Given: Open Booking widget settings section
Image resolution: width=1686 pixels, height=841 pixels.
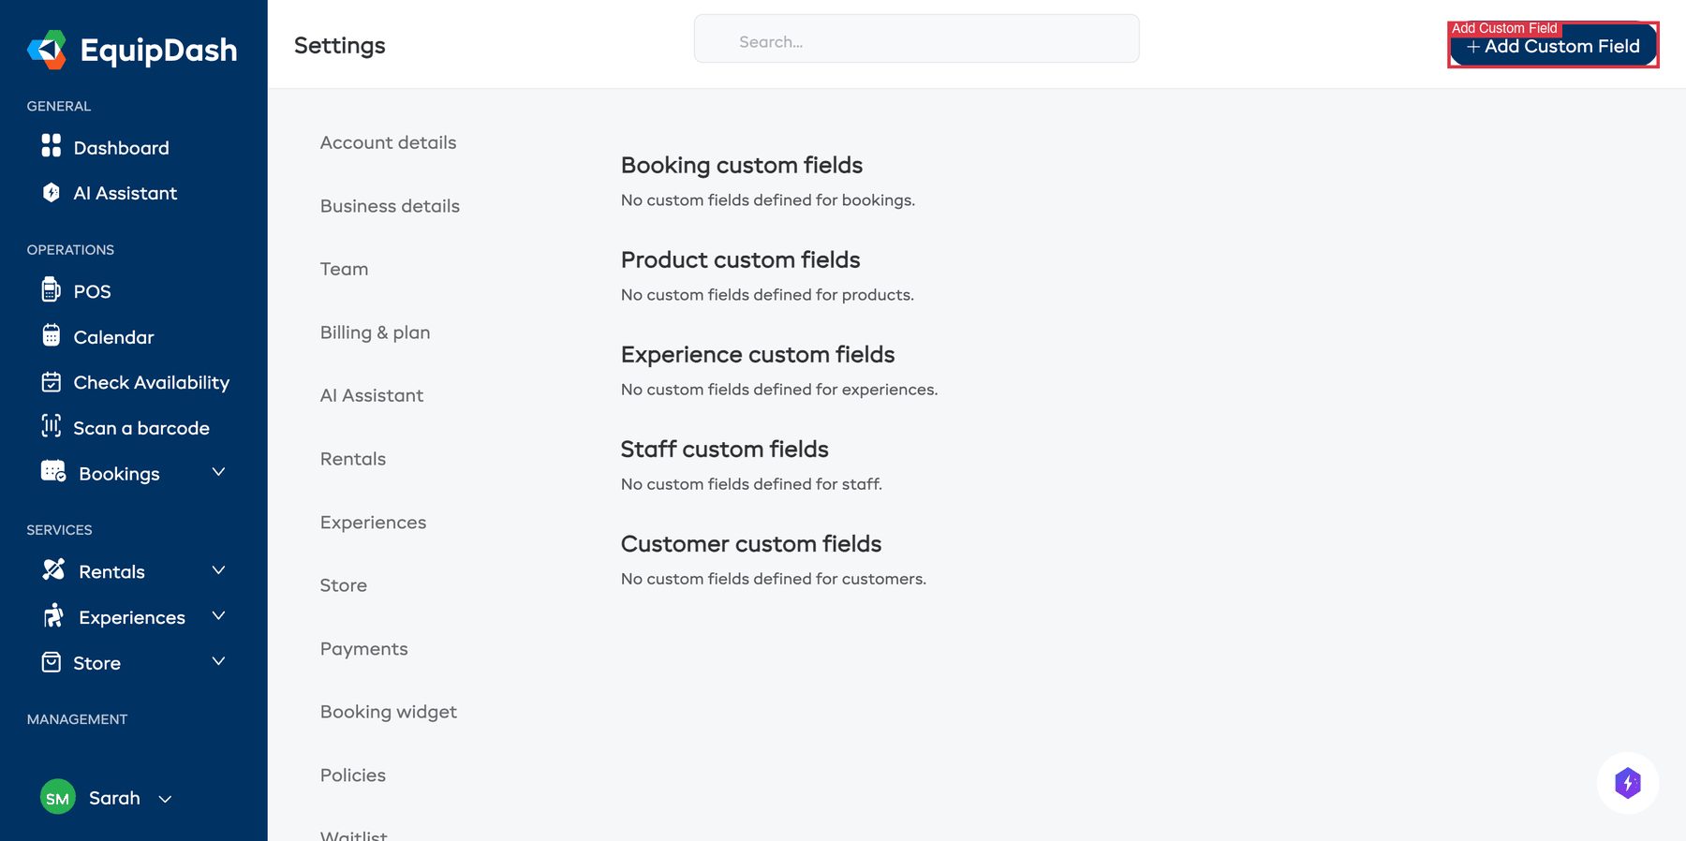Looking at the screenshot, I should (389, 712).
